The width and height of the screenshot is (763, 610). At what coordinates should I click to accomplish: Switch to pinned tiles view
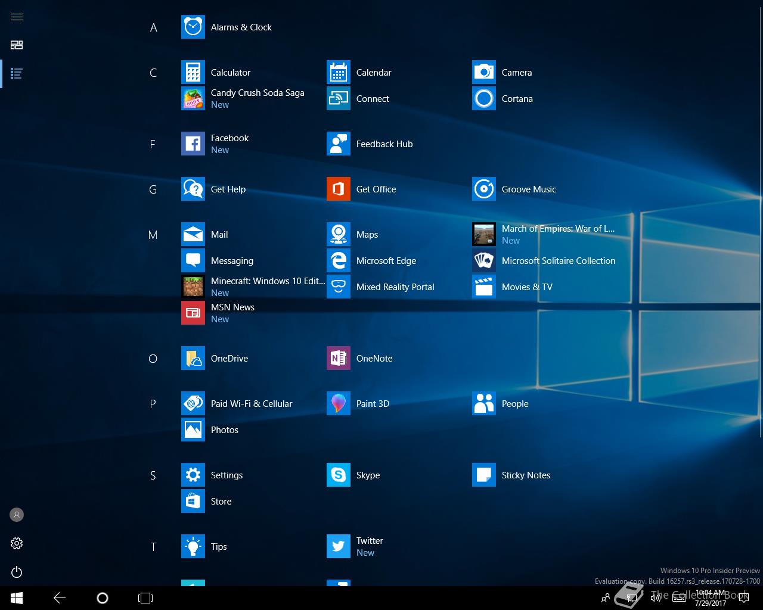point(17,45)
